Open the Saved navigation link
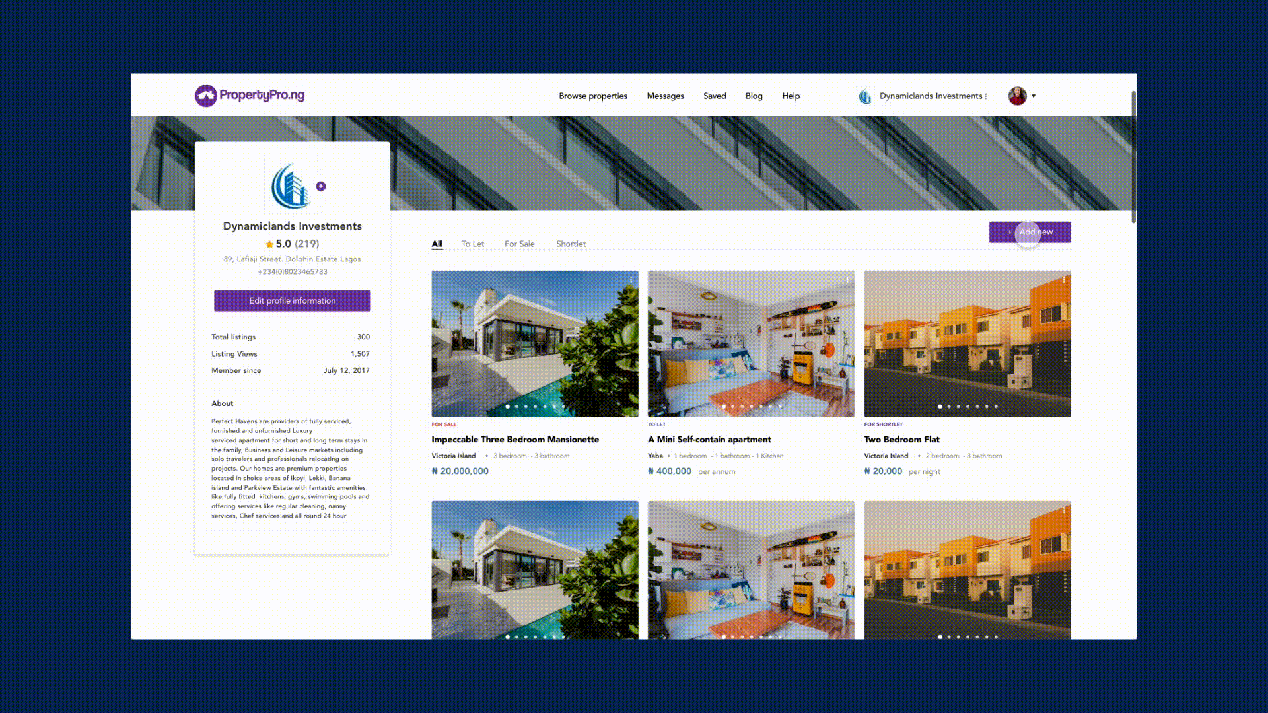1268x713 pixels. [715, 96]
